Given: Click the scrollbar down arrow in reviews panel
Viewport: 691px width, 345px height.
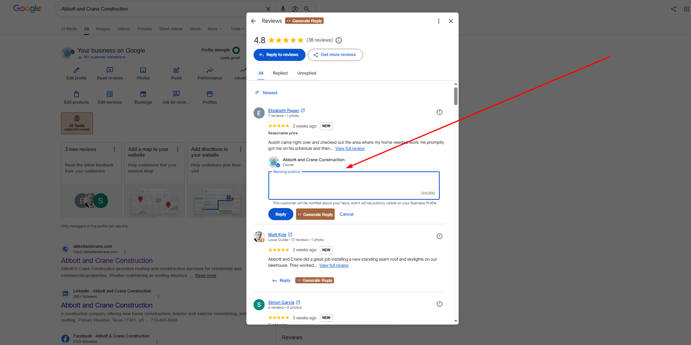Looking at the screenshot, I should pyautogui.click(x=456, y=321).
